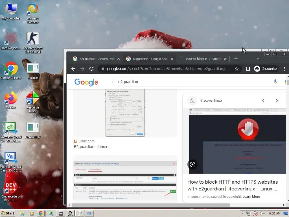Bookmark this page with the star icon

tap(237, 69)
